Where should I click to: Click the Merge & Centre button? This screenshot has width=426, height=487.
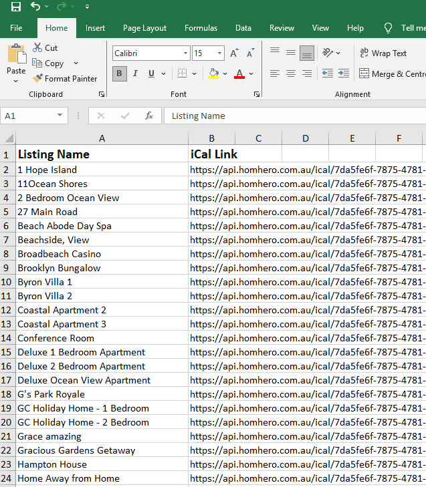pyautogui.click(x=393, y=74)
